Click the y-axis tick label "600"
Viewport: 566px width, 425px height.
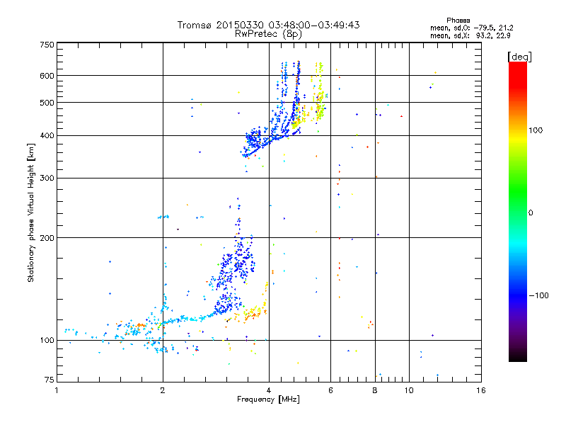coord(47,76)
